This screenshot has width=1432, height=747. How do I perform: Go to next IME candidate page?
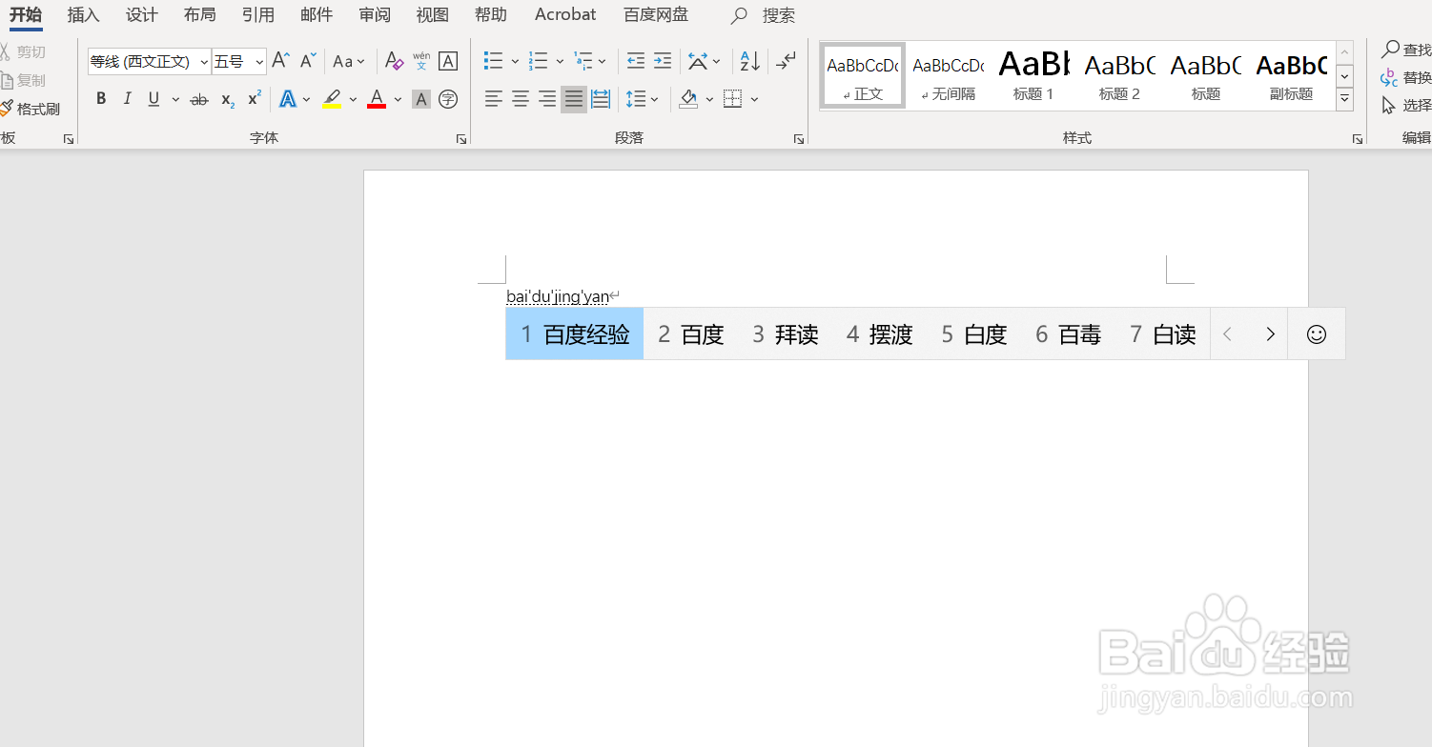point(1270,334)
